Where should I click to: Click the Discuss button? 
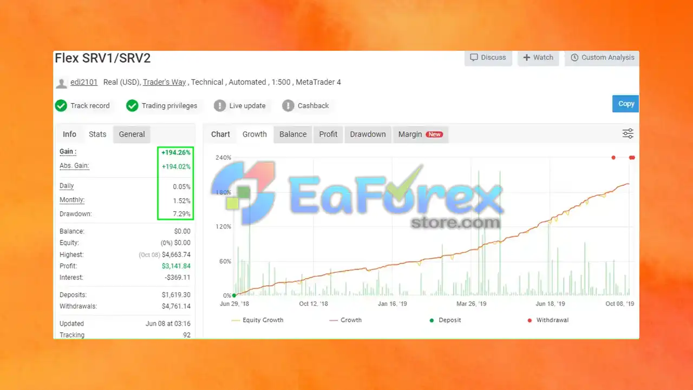tap(488, 58)
